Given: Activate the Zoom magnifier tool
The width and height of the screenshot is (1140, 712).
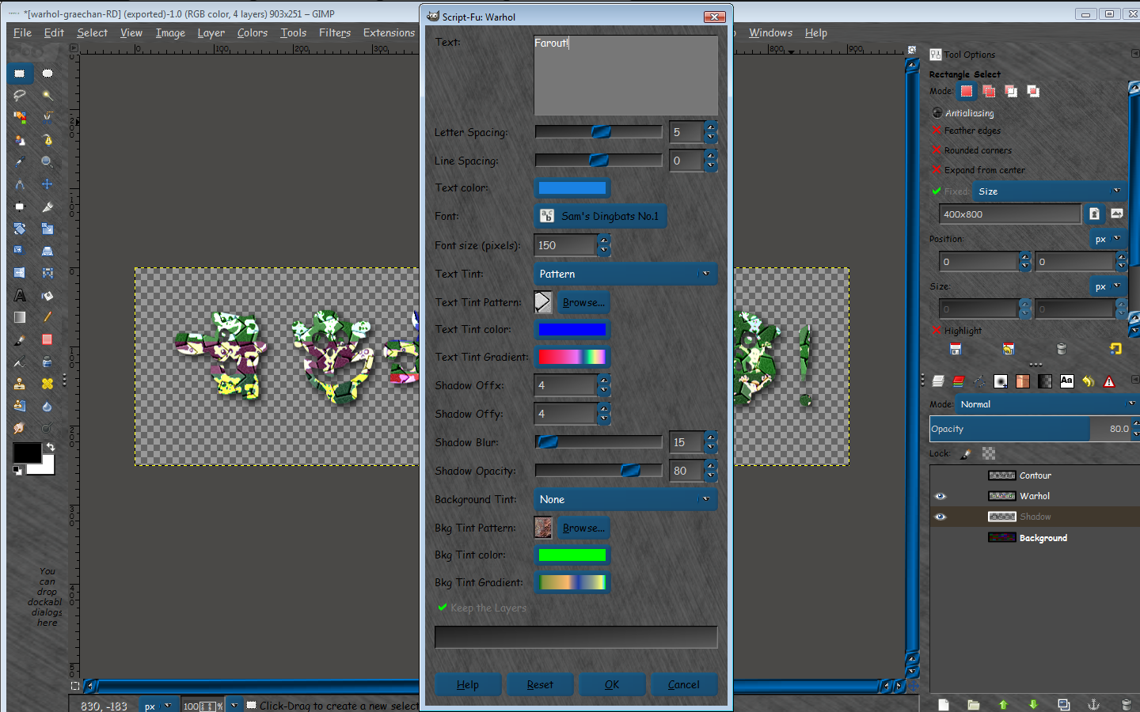Looking at the screenshot, I should 47,162.
